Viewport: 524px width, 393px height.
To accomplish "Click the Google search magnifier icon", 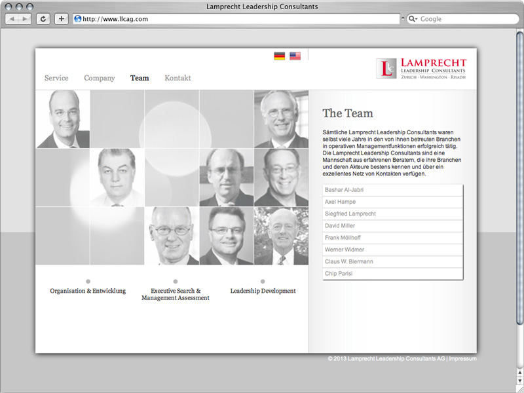I will [413, 19].
